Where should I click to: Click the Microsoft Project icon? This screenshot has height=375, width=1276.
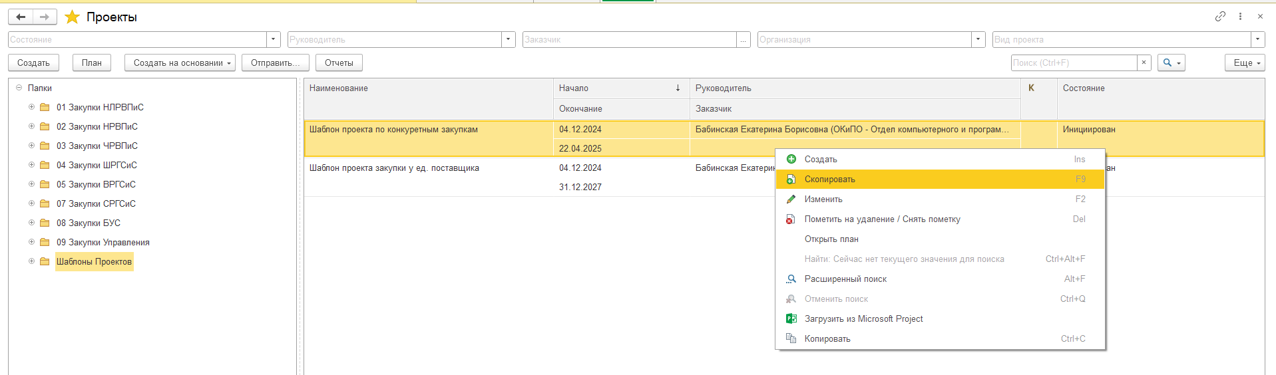coord(791,318)
